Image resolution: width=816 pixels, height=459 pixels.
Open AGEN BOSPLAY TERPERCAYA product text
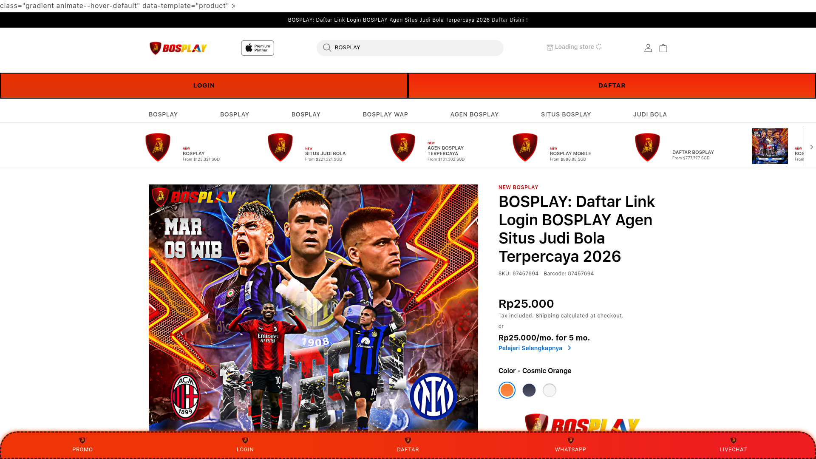point(446,151)
